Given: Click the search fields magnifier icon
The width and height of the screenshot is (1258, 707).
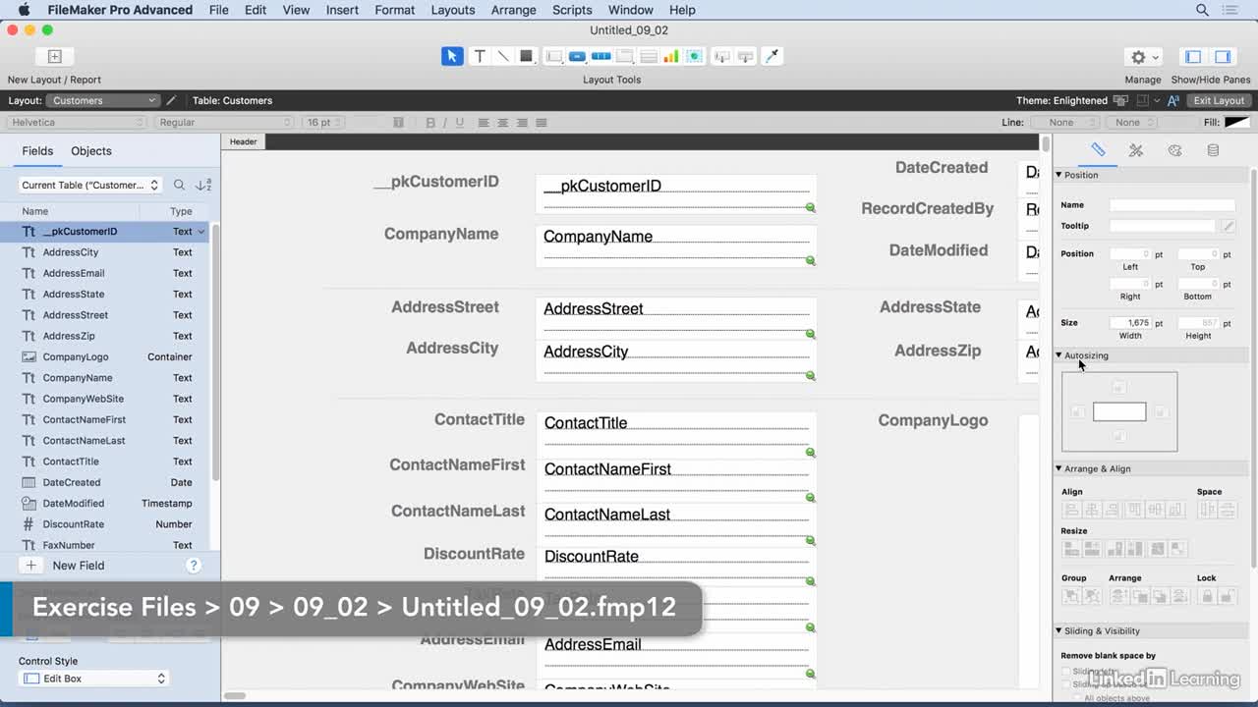Looking at the screenshot, I should 179,185.
